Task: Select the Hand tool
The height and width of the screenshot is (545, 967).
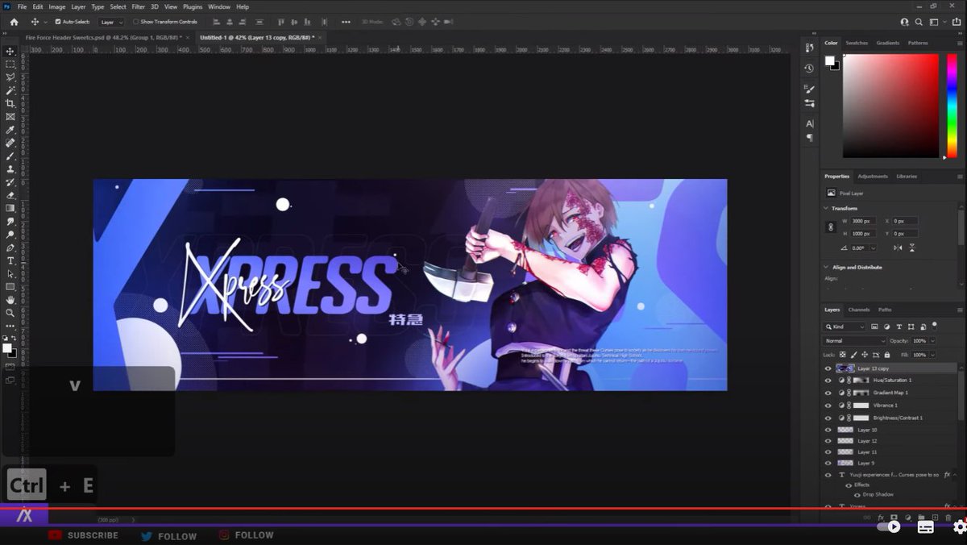Action: (x=10, y=299)
